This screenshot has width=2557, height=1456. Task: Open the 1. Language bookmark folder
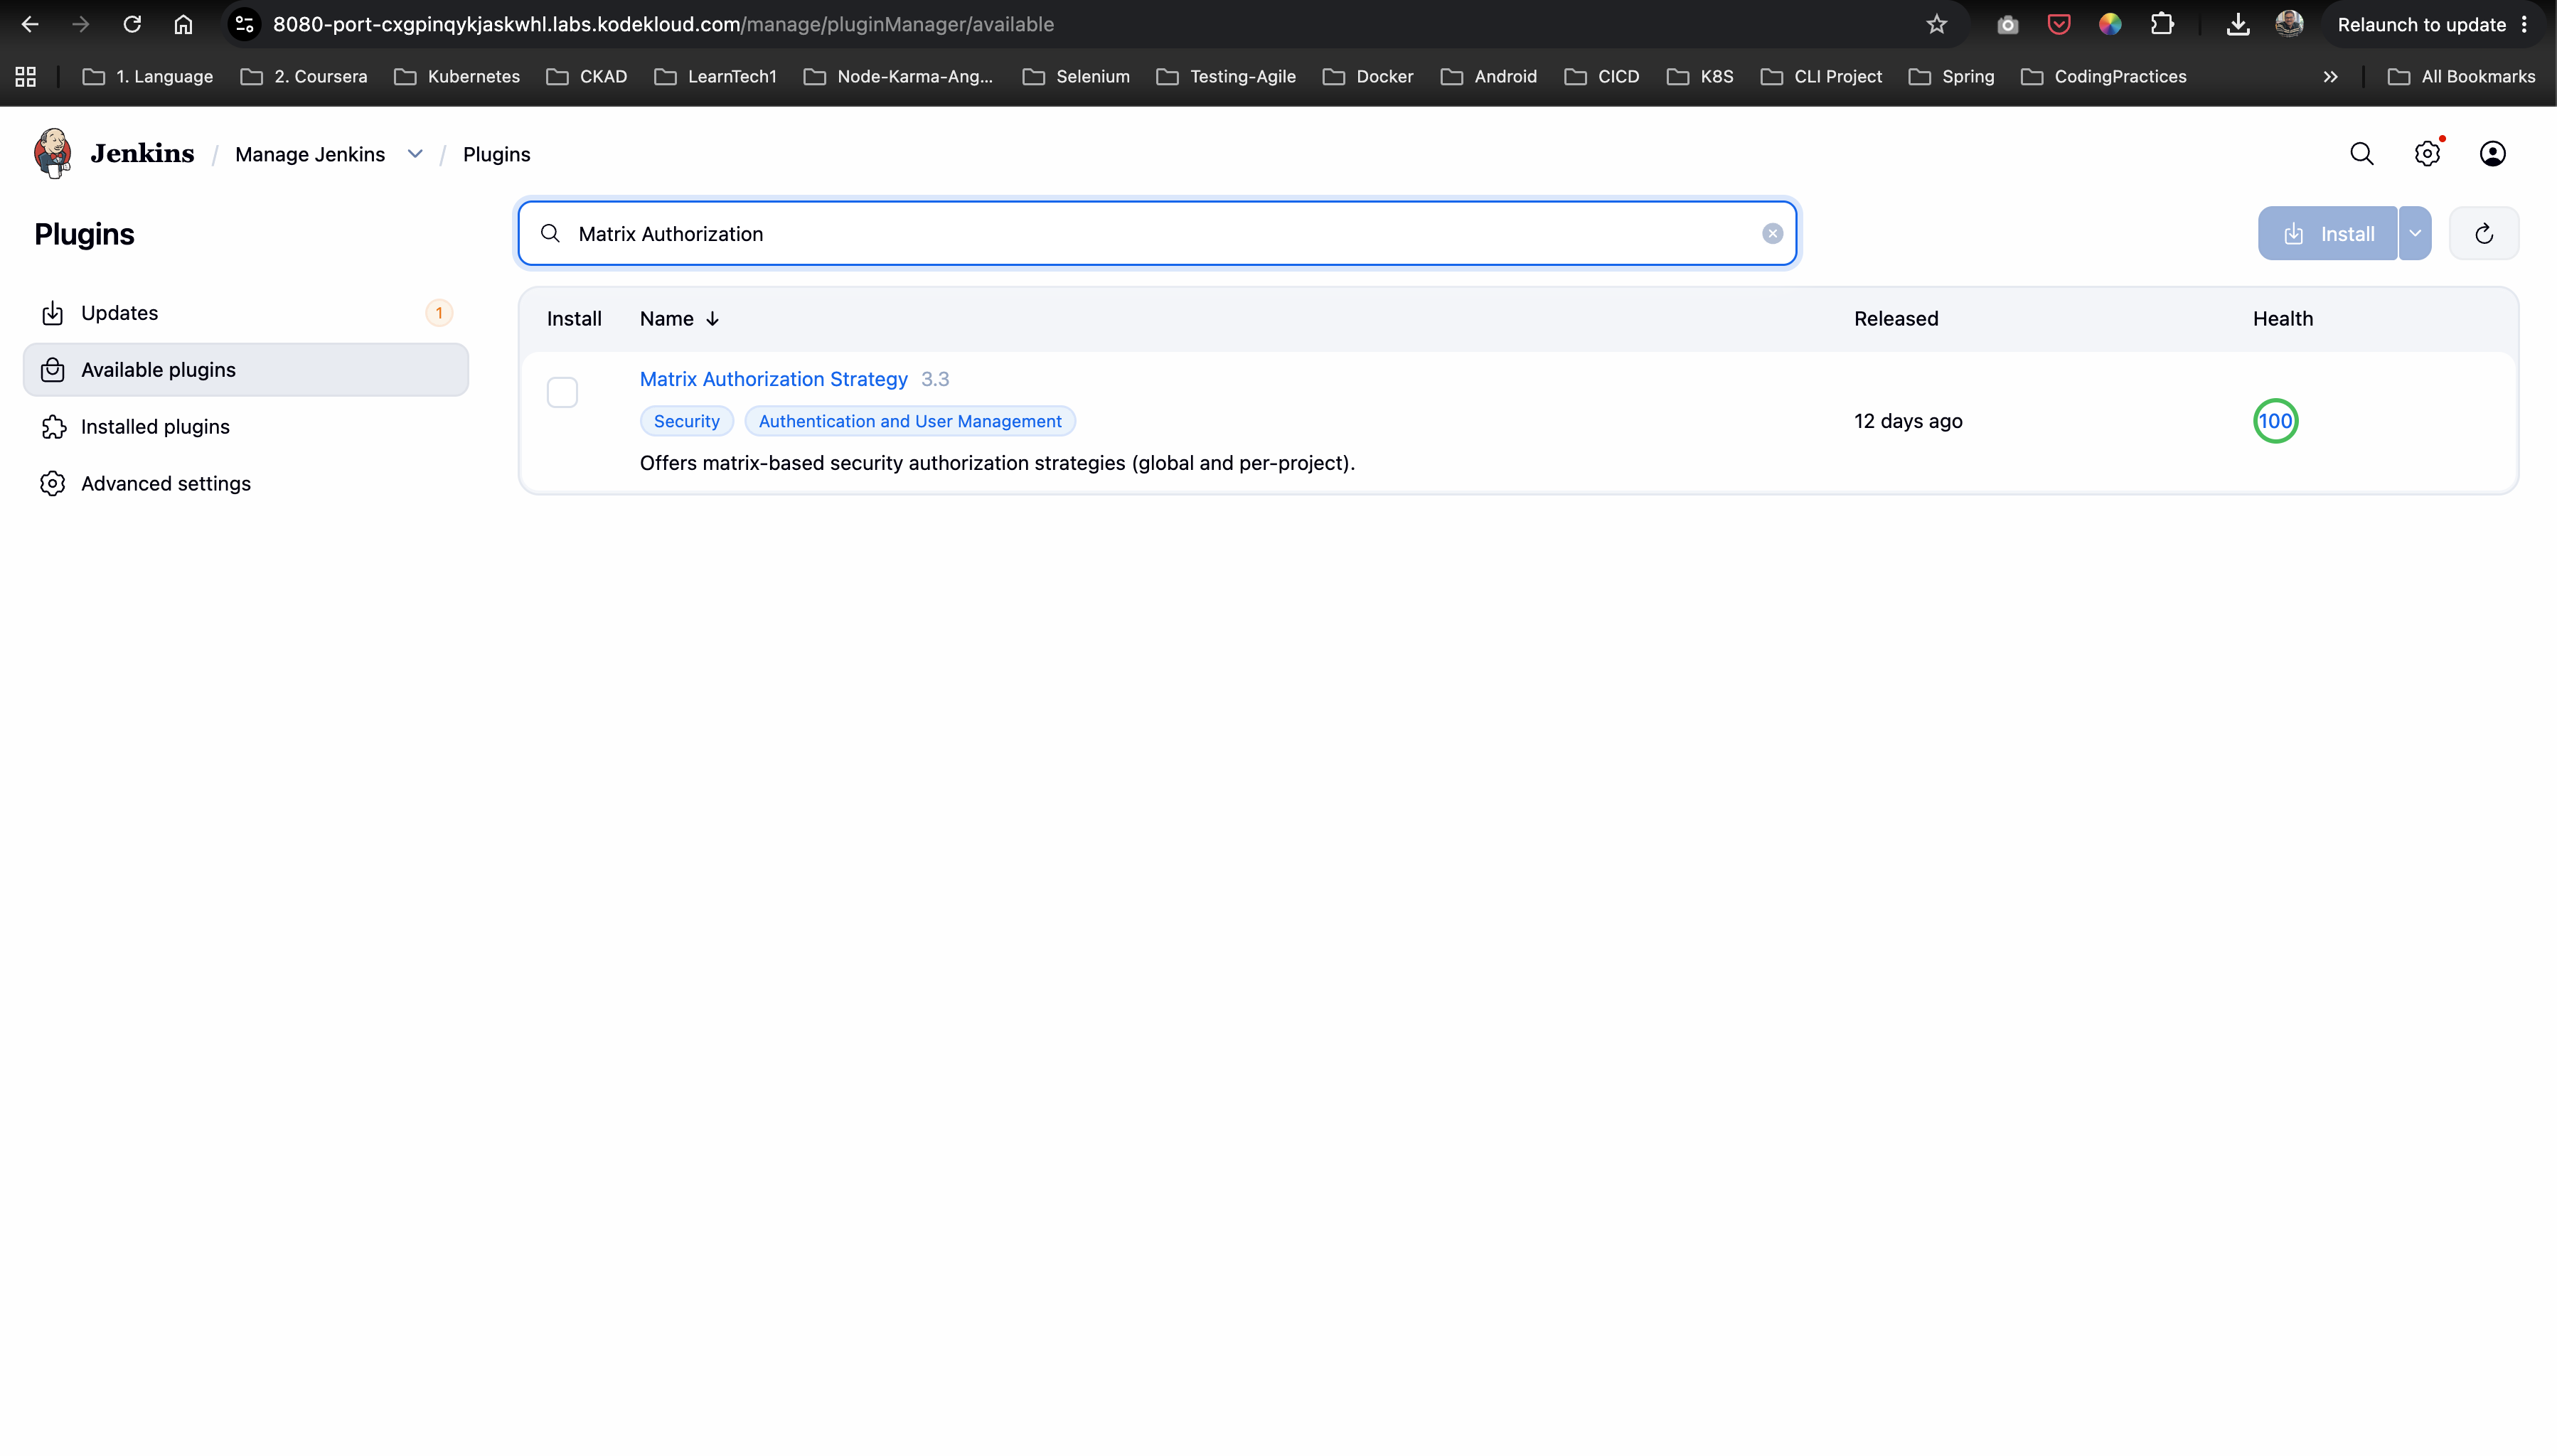tap(148, 77)
